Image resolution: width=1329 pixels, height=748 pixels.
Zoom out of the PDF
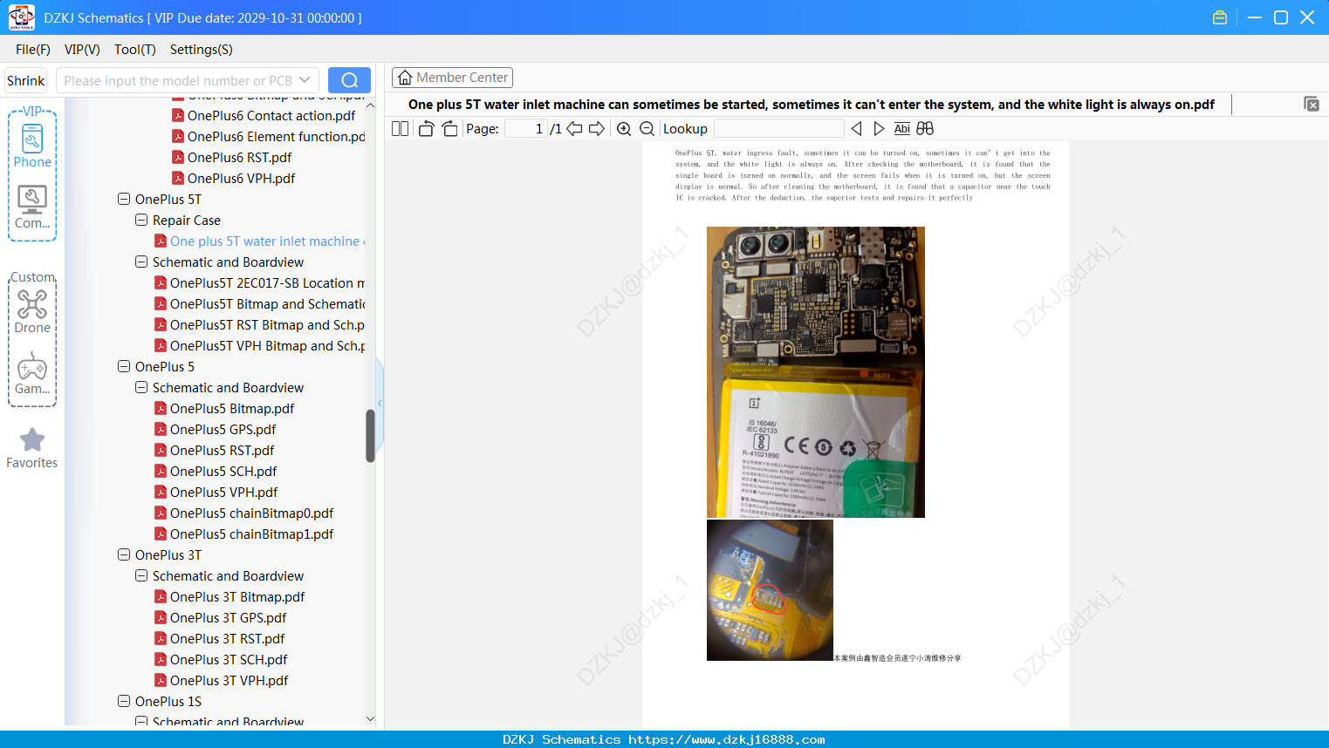point(647,128)
